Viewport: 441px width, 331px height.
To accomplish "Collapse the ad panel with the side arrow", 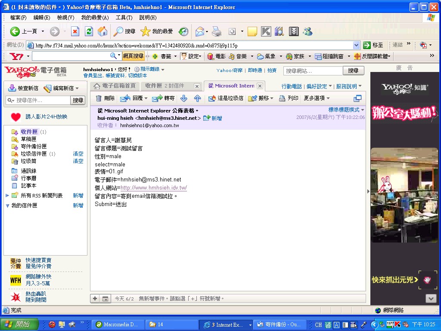I will tap(368, 191).
